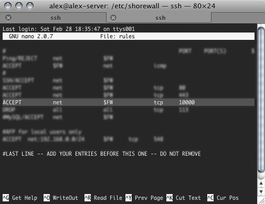Click ACCEPT in the highlighted rule line
Screen dimensions: 265x204
point(12,102)
